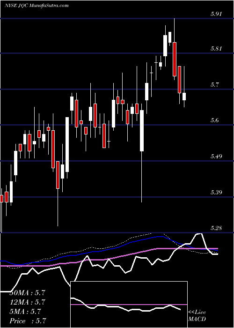Click the 12MA : 5.7 readout

(x=27, y=302)
